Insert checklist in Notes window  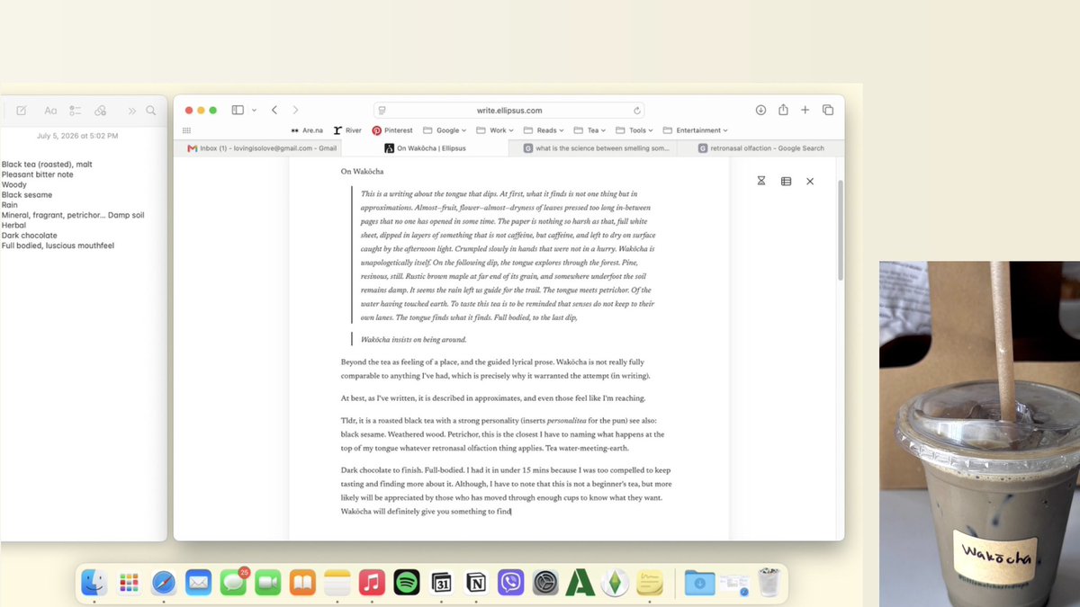[x=76, y=111]
